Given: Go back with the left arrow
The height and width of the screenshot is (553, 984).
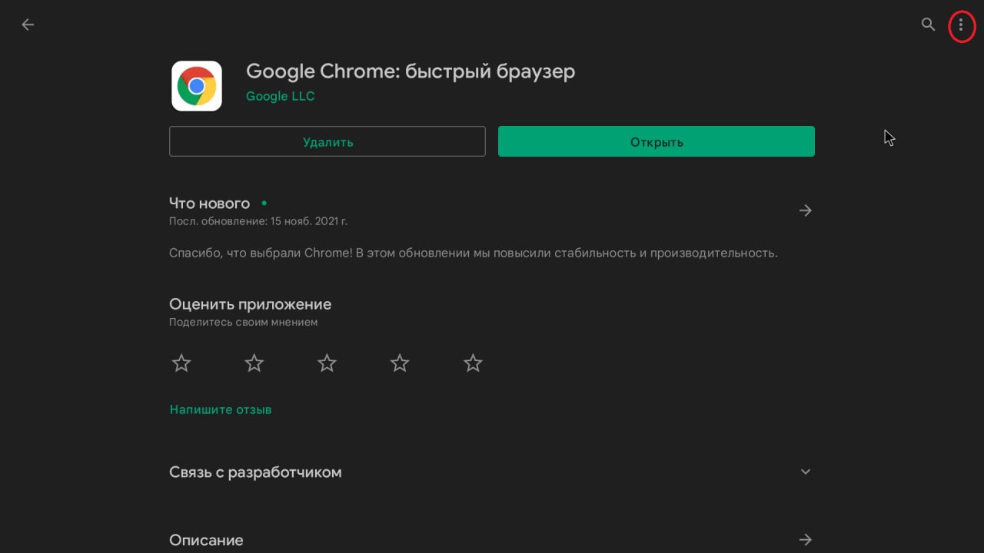Looking at the screenshot, I should pos(28,25).
